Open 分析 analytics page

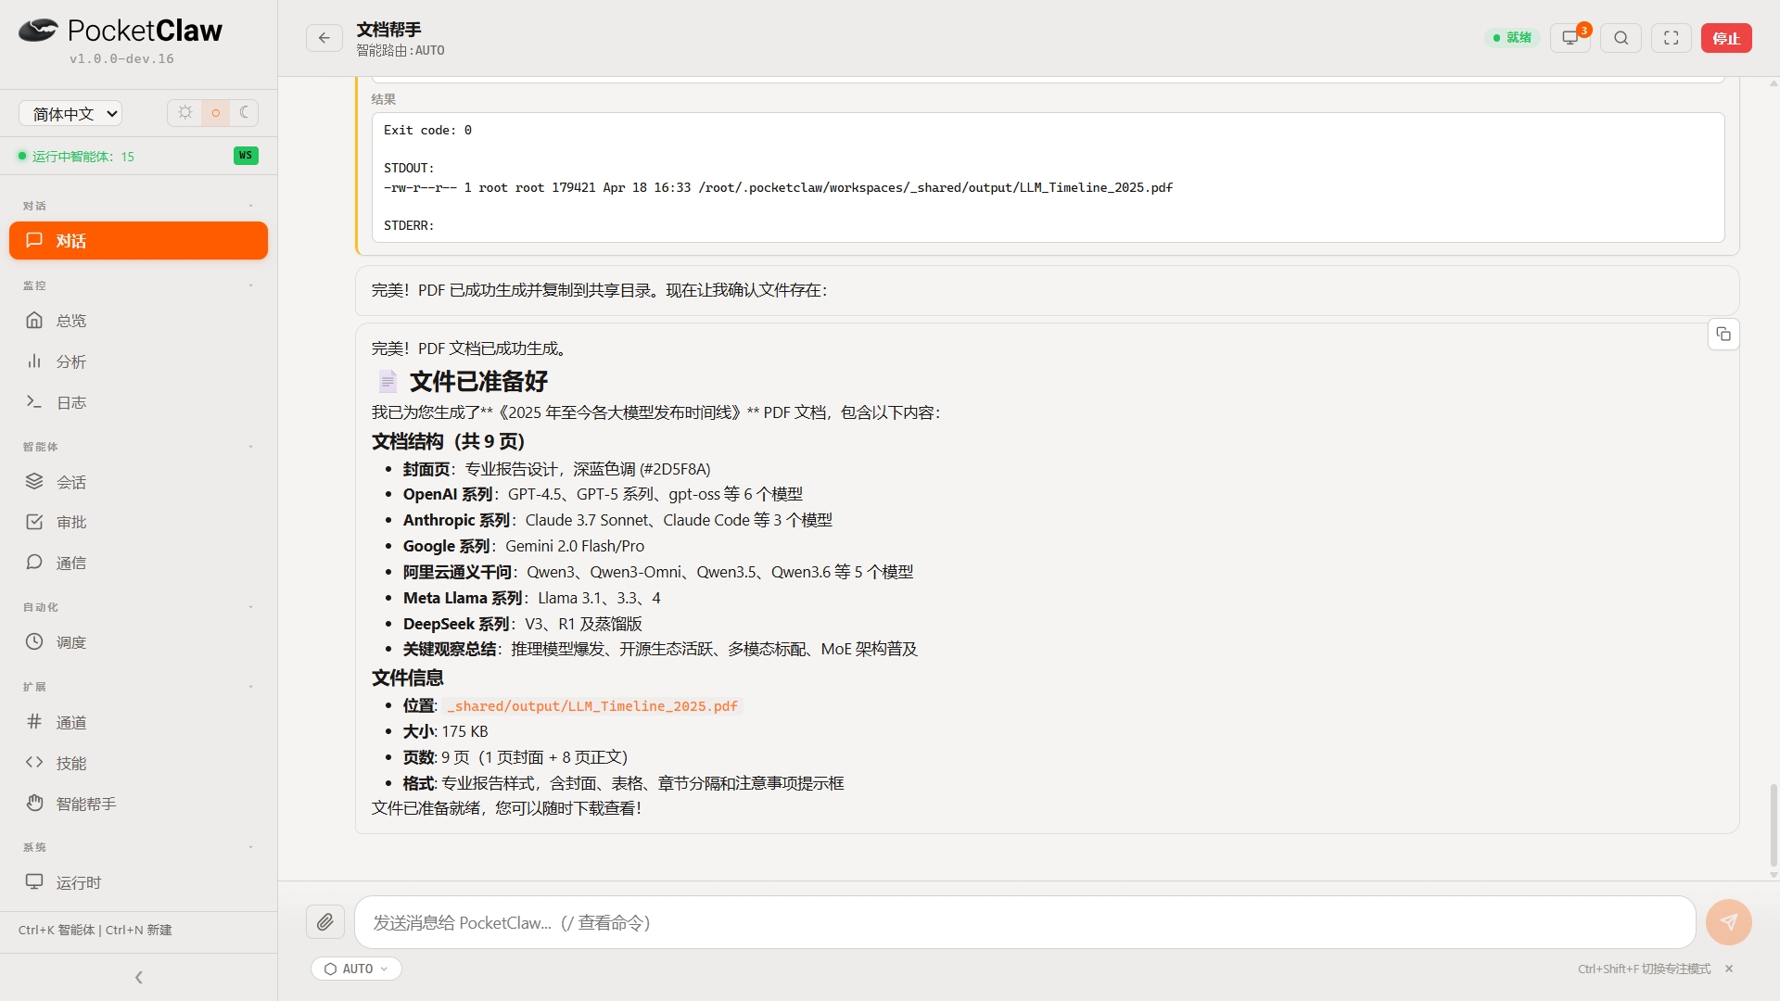click(x=139, y=361)
